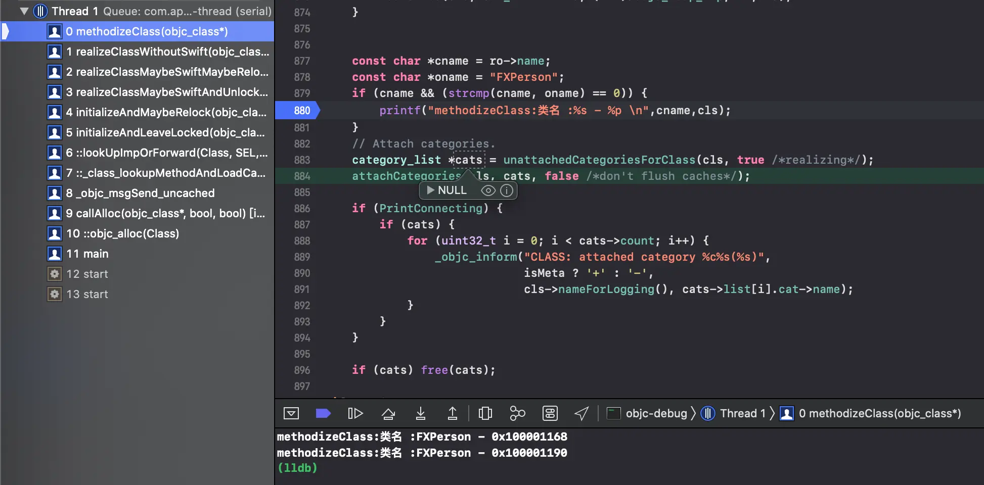984x485 pixels.
Task: Select frame 3 realizeClassMaybeSwiftAndUnlock
Action: tap(137, 92)
